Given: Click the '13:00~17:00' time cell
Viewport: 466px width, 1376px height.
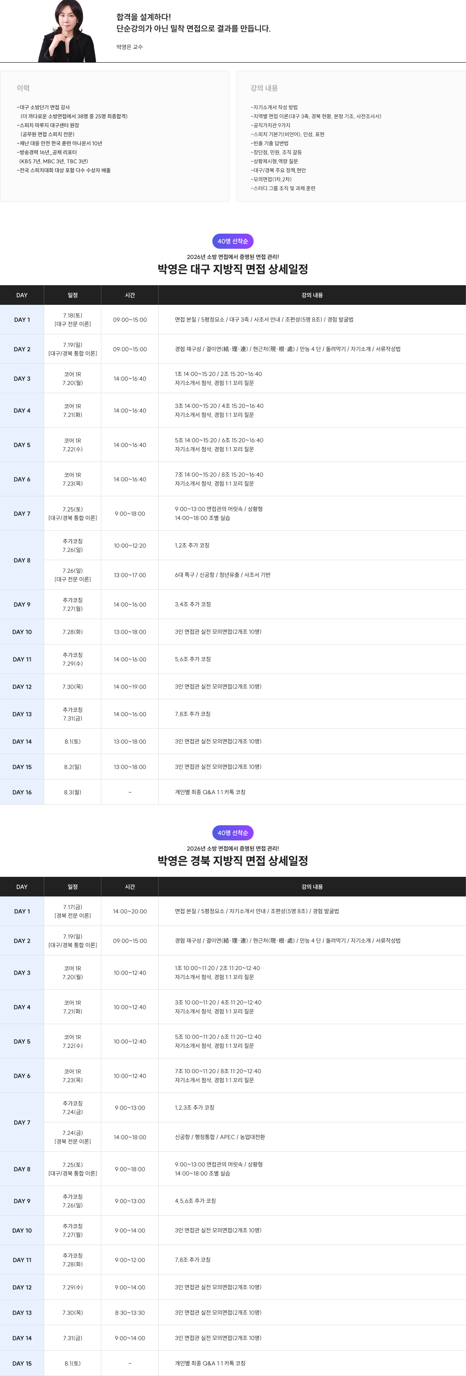Looking at the screenshot, I should click(130, 575).
